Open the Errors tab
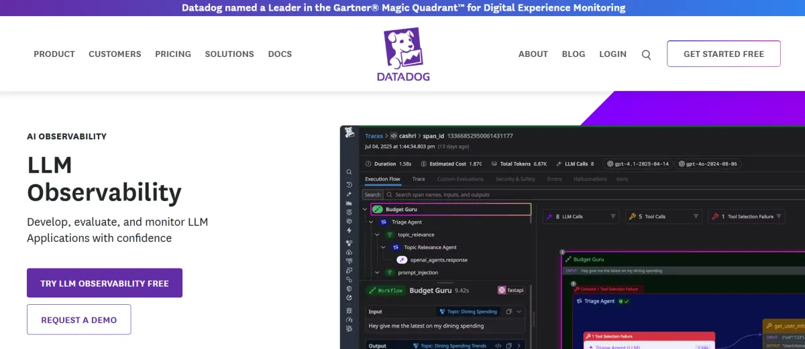Image resolution: width=805 pixels, height=349 pixels. 555,179
